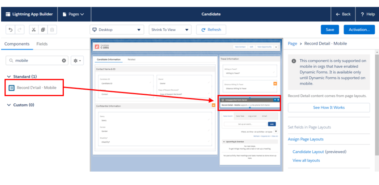Image resolution: width=379 pixels, height=185 pixels.
Task: Switch to the Components tab
Action: pos(17,44)
